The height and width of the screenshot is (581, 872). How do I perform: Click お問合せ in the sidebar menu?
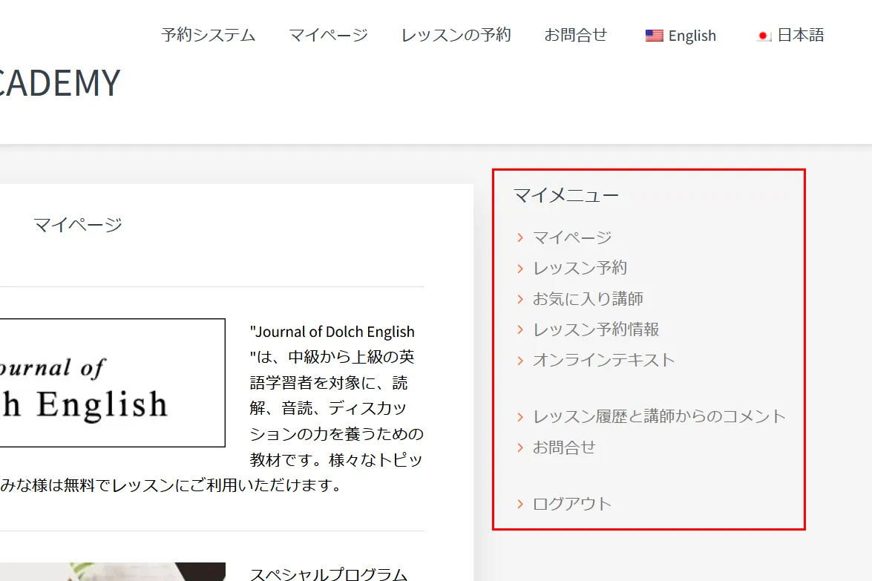564,447
